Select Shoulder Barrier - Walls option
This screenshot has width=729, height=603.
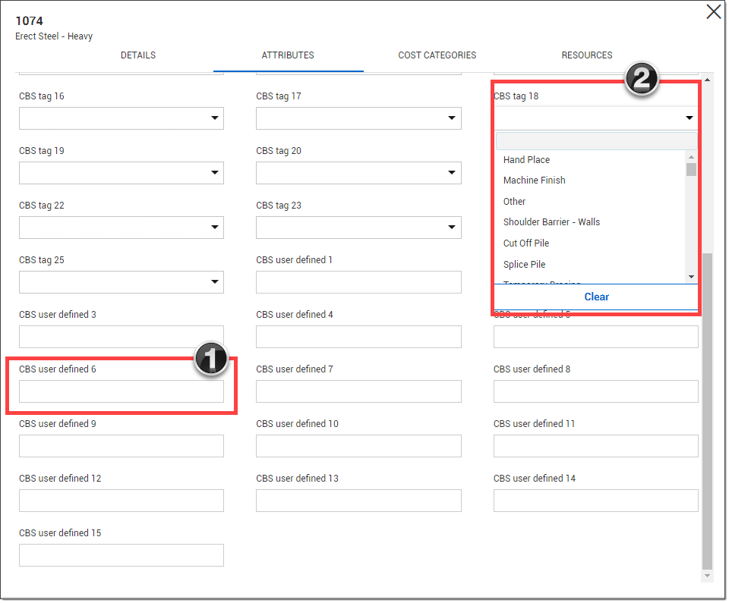(x=551, y=222)
